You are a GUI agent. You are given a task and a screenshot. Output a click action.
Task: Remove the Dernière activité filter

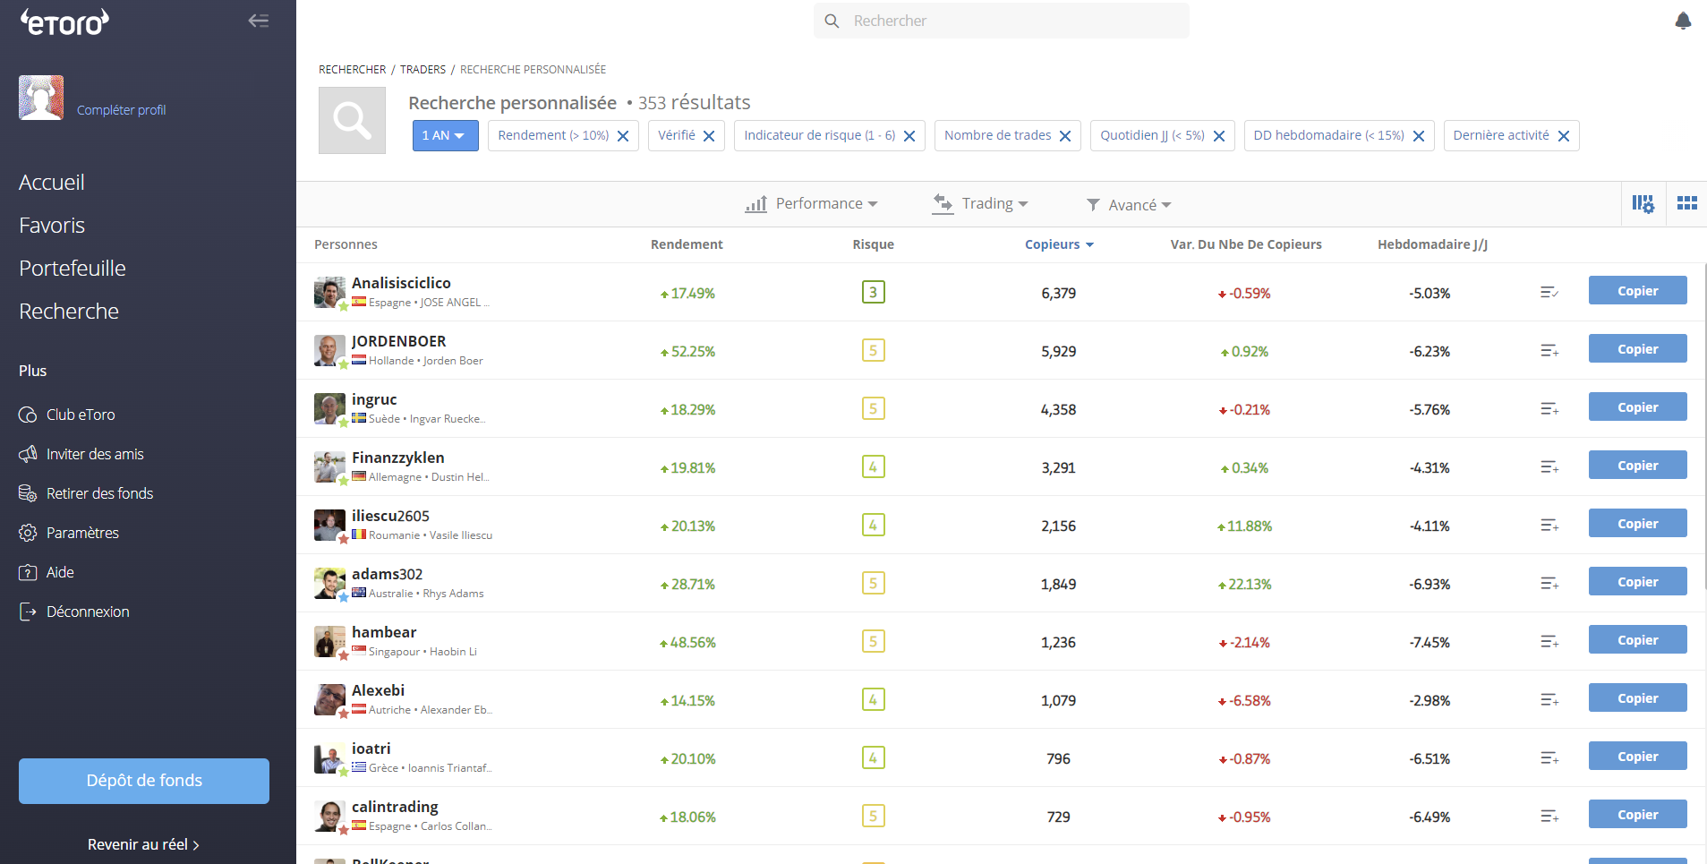click(1564, 136)
